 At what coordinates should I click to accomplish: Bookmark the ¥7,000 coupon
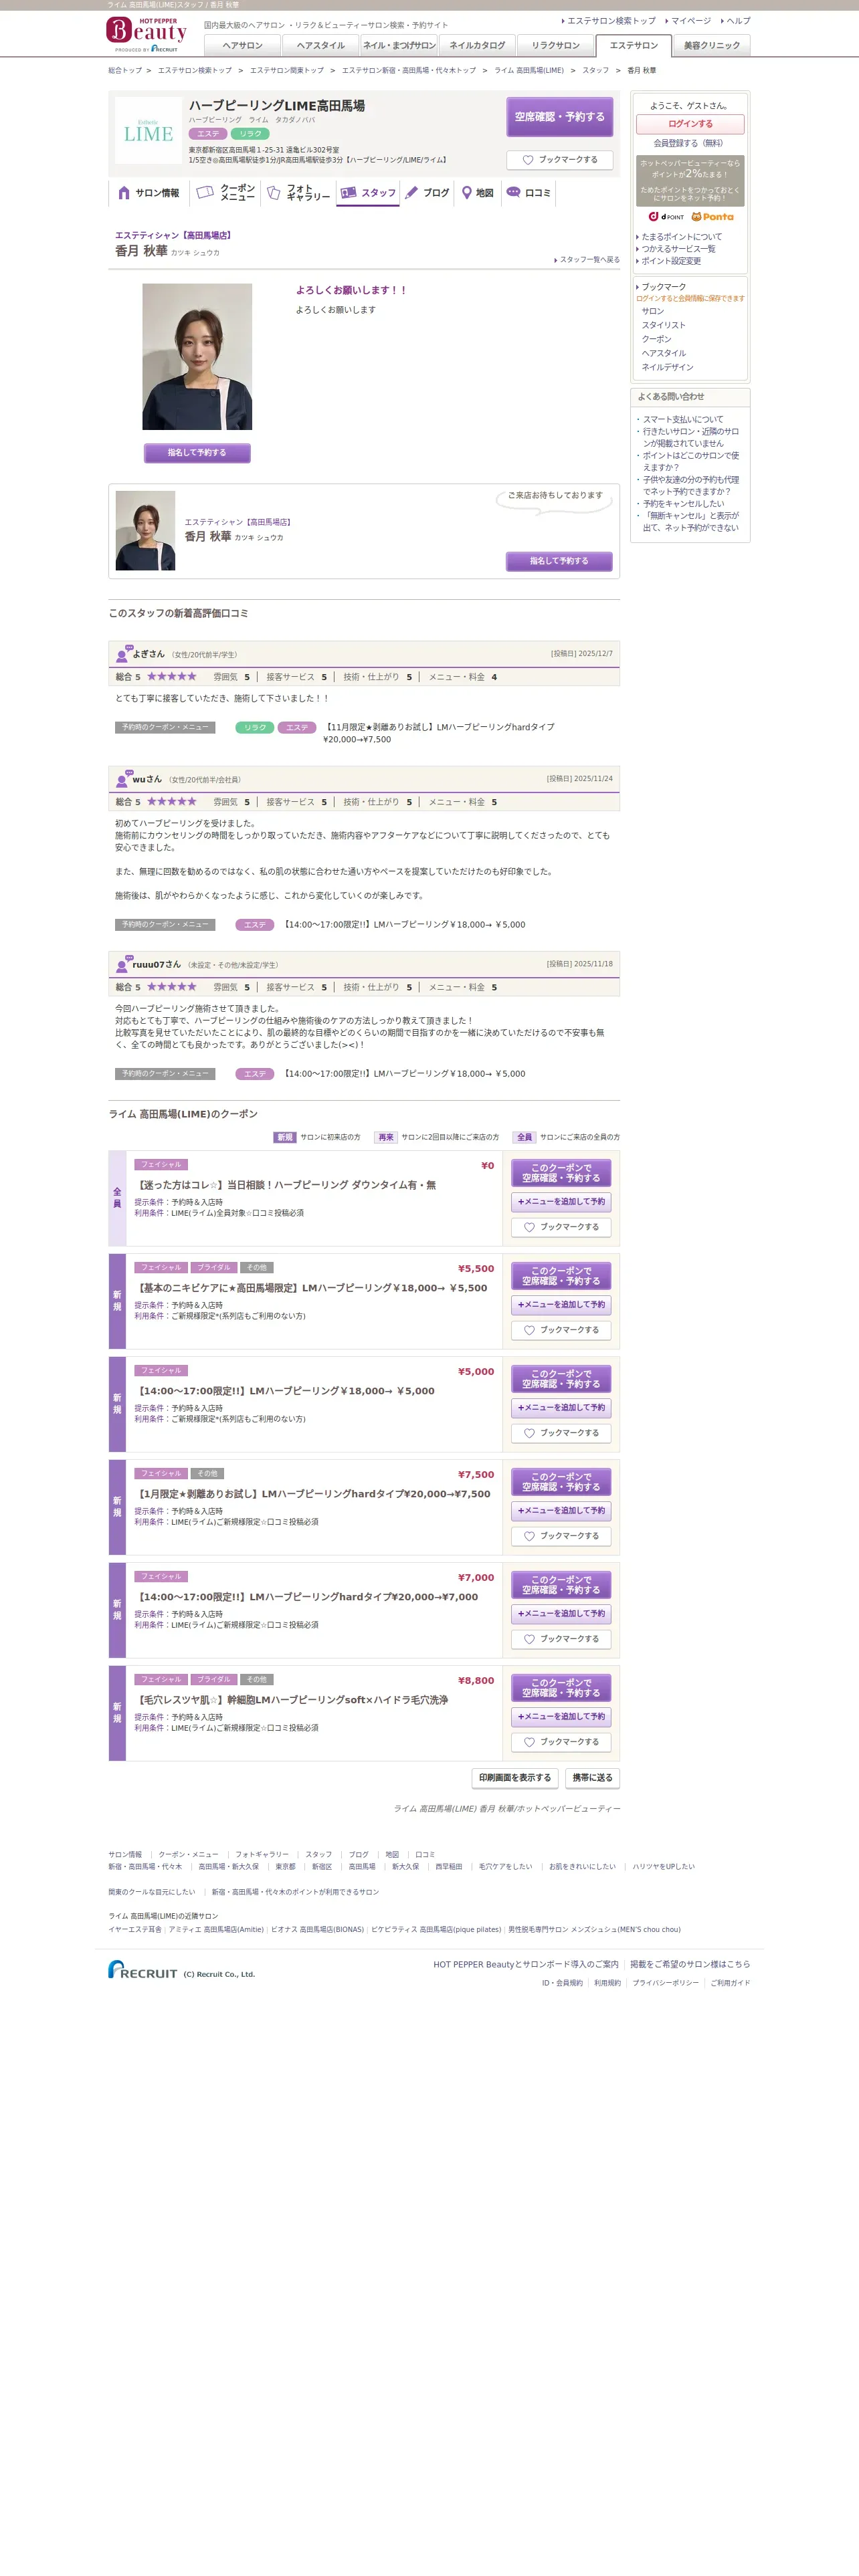click(561, 1639)
